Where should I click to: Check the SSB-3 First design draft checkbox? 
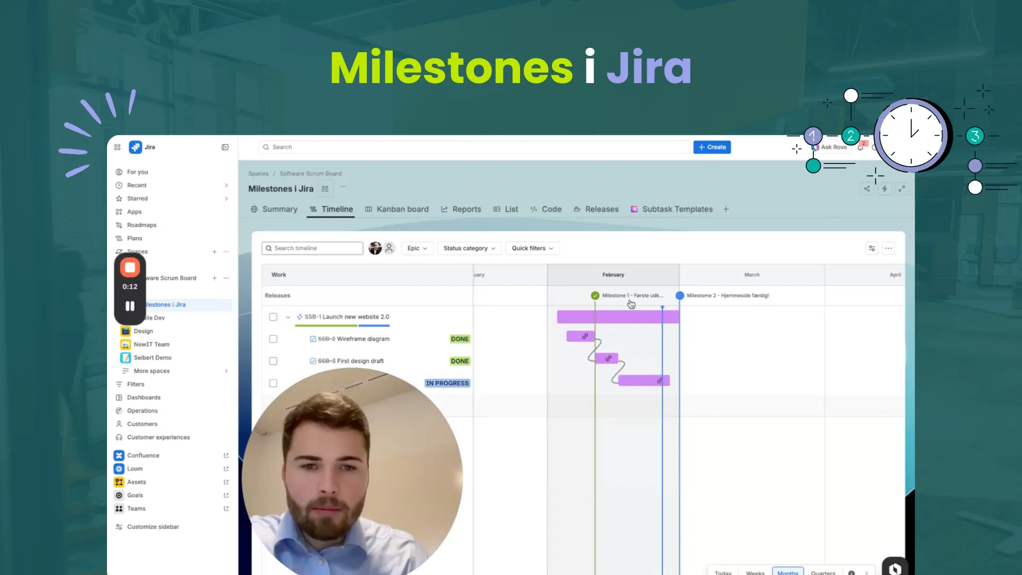tap(273, 360)
